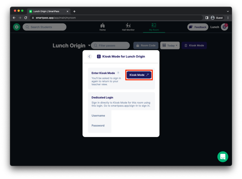
Task: Expand the green double-chevron sidebar icon
Action: coord(17,27)
